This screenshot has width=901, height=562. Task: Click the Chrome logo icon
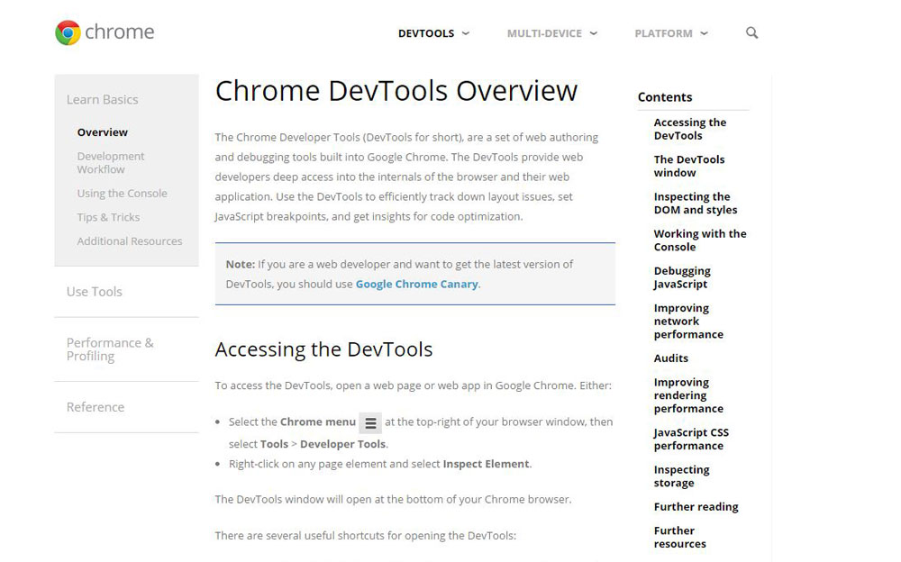pyautogui.click(x=68, y=32)
